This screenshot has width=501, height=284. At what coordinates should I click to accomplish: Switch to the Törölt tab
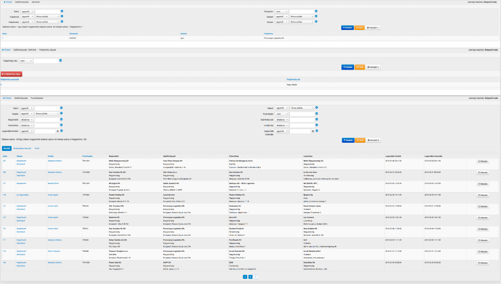tap(37, 148)
